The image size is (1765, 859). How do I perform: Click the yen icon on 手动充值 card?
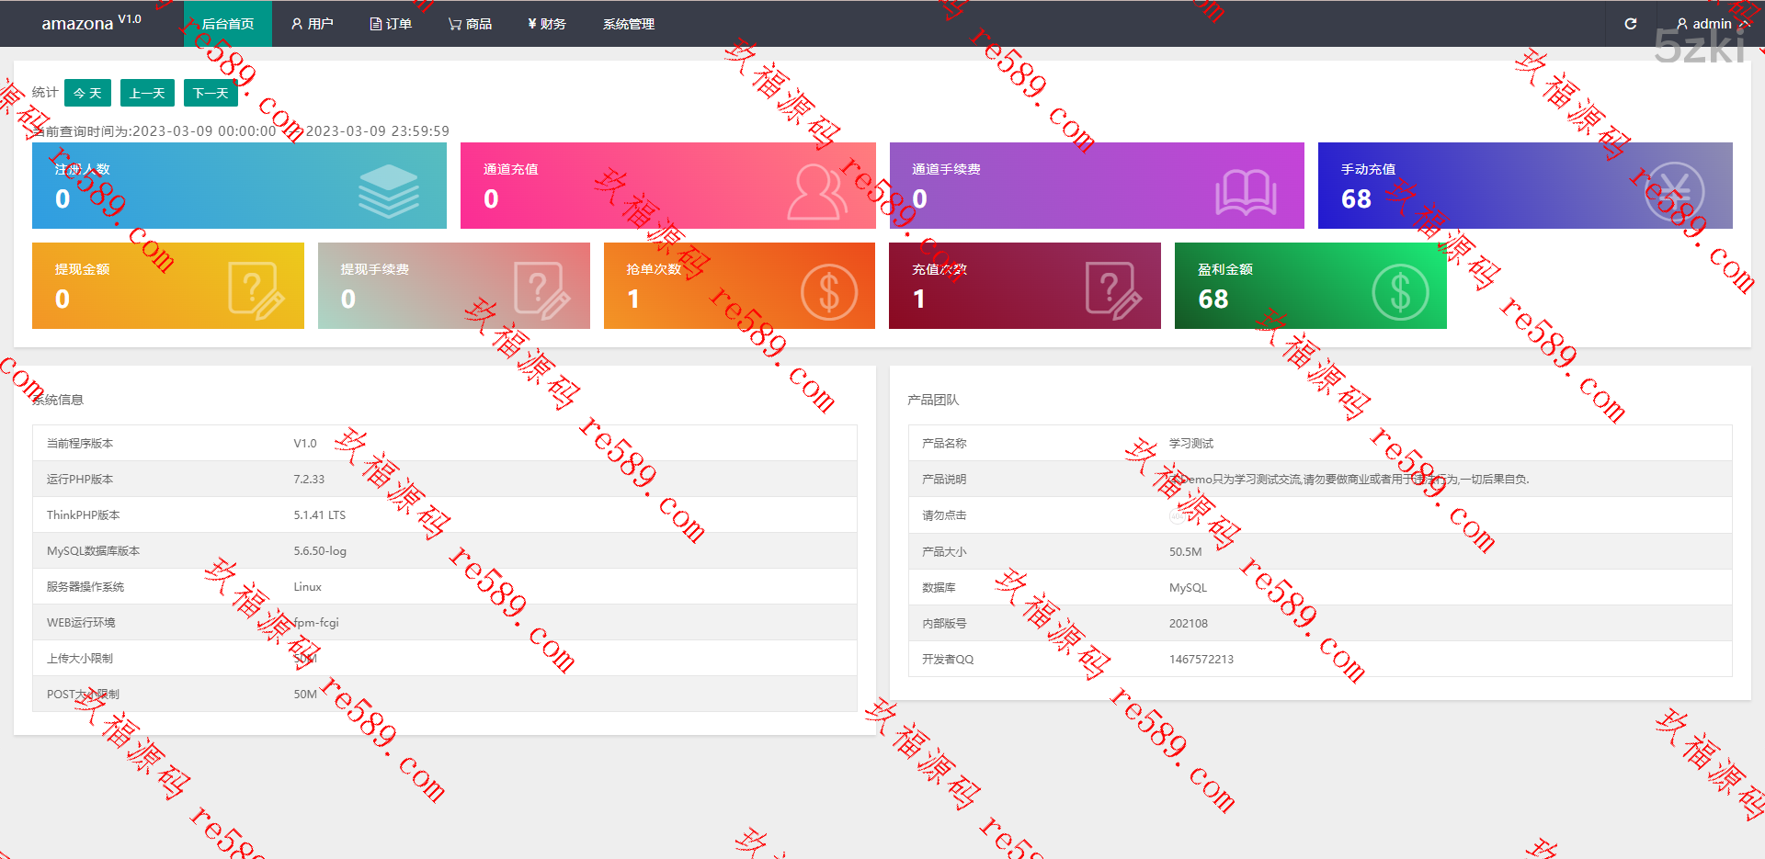pos(1674,191)
